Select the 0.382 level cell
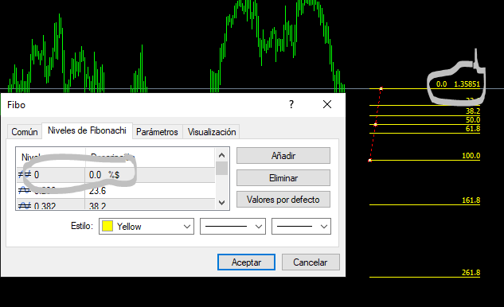 [51, 204]
